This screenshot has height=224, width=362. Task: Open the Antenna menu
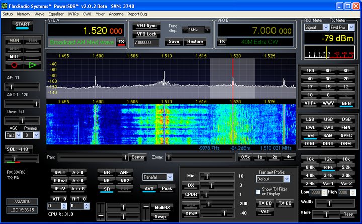point(116,14)
